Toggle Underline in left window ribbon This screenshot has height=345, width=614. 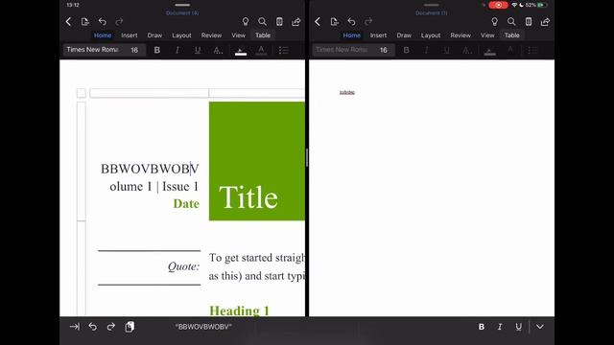click(198, 50)
